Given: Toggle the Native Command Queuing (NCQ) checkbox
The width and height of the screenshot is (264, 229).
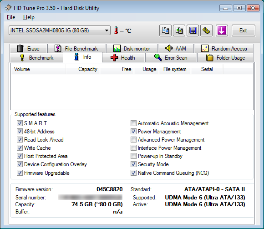Looking at the screenshot, I should tap(133, 173).
